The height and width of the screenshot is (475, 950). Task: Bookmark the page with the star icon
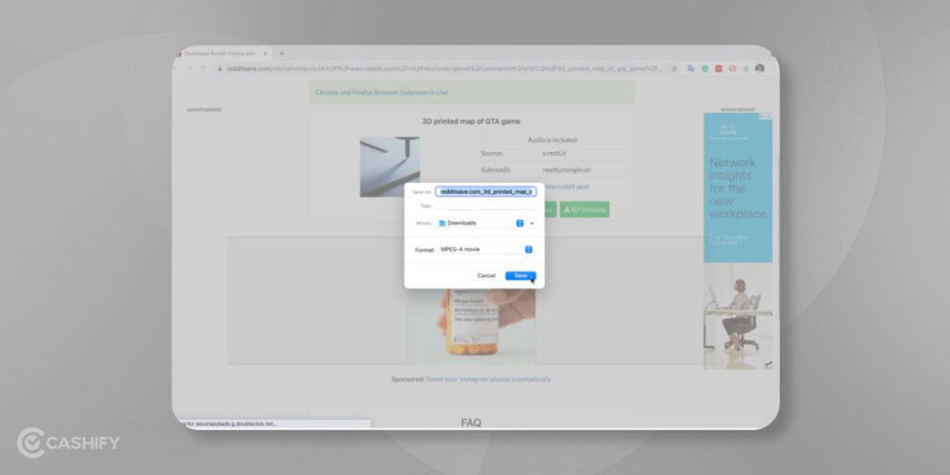[674, 69]
